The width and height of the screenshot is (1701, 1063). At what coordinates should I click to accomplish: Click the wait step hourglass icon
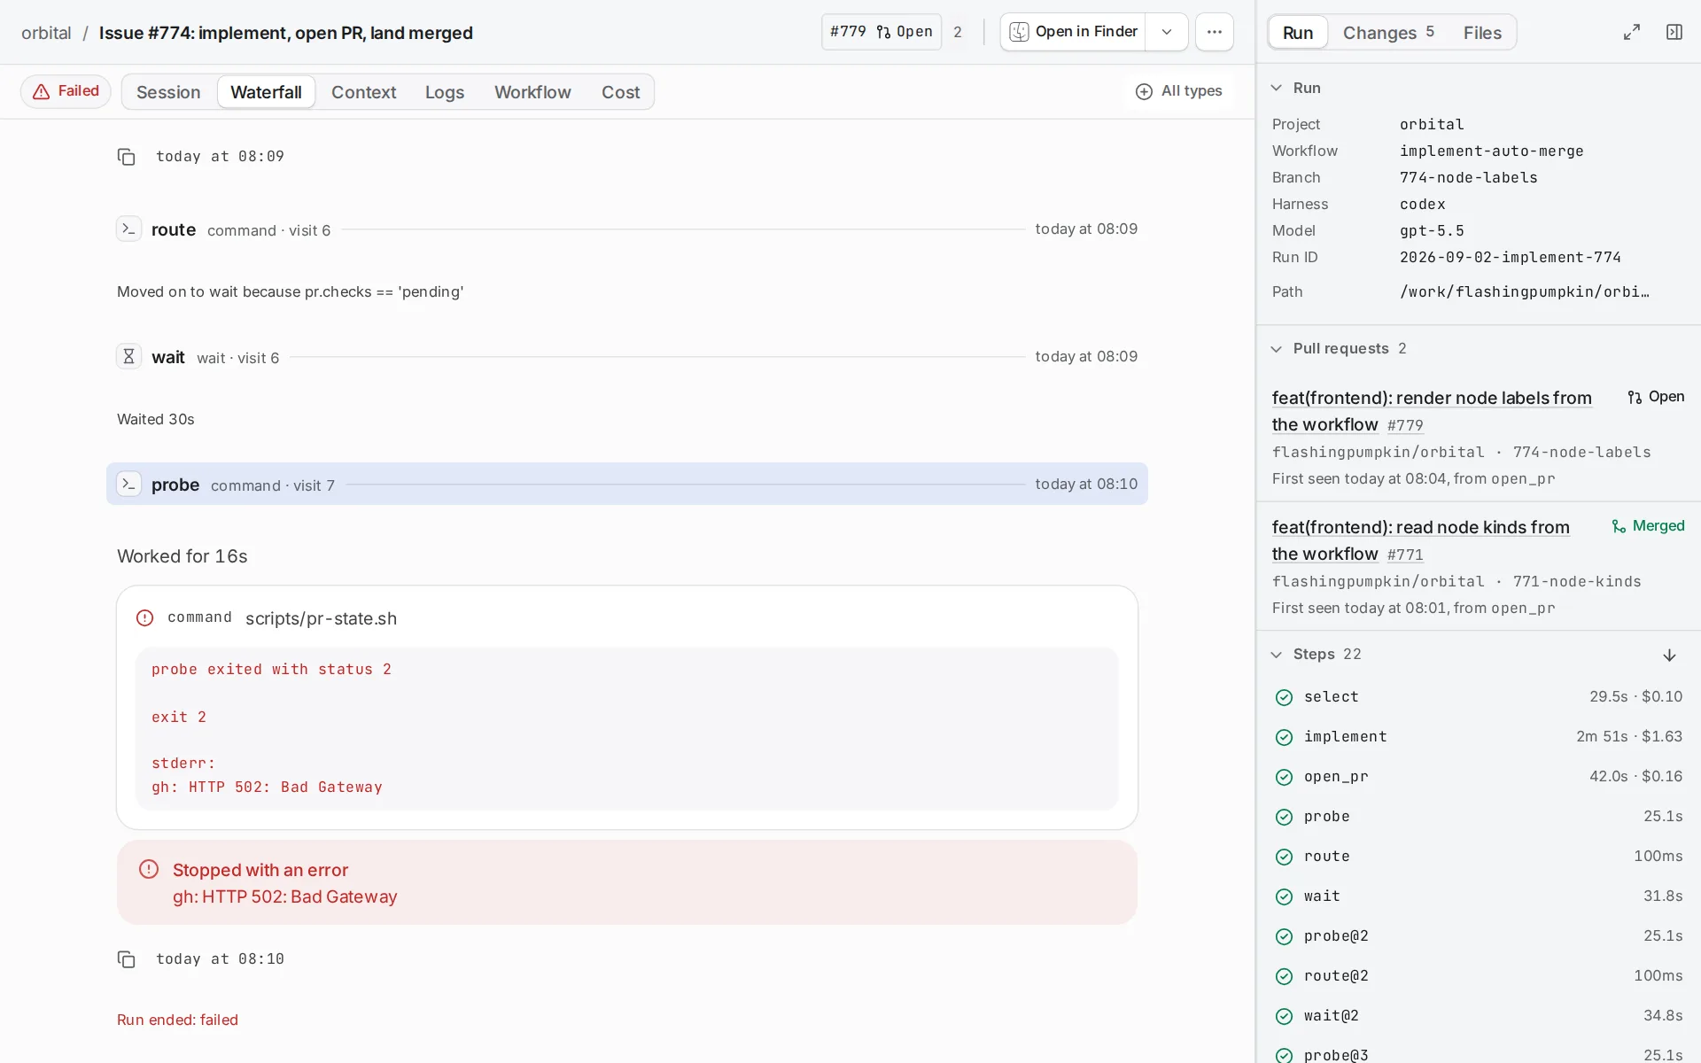pyautogui.click(x=128, y=356)
